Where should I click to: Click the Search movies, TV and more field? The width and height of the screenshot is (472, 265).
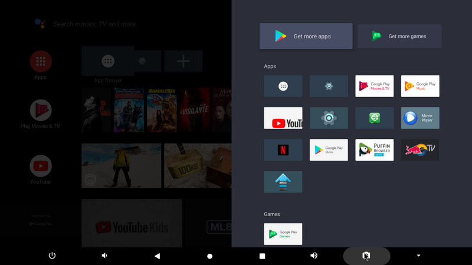[x=94, y=24]
